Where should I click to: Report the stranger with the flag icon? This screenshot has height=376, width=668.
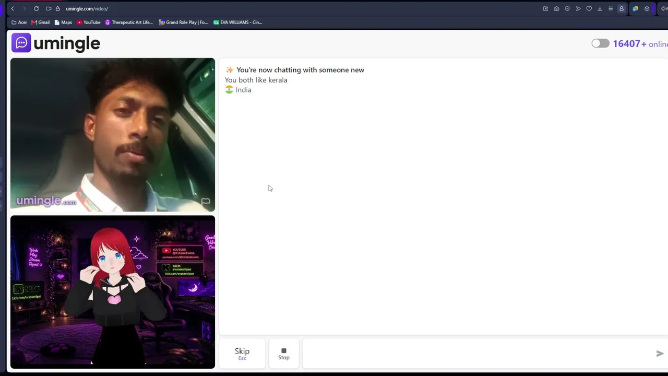coord(206,202)
